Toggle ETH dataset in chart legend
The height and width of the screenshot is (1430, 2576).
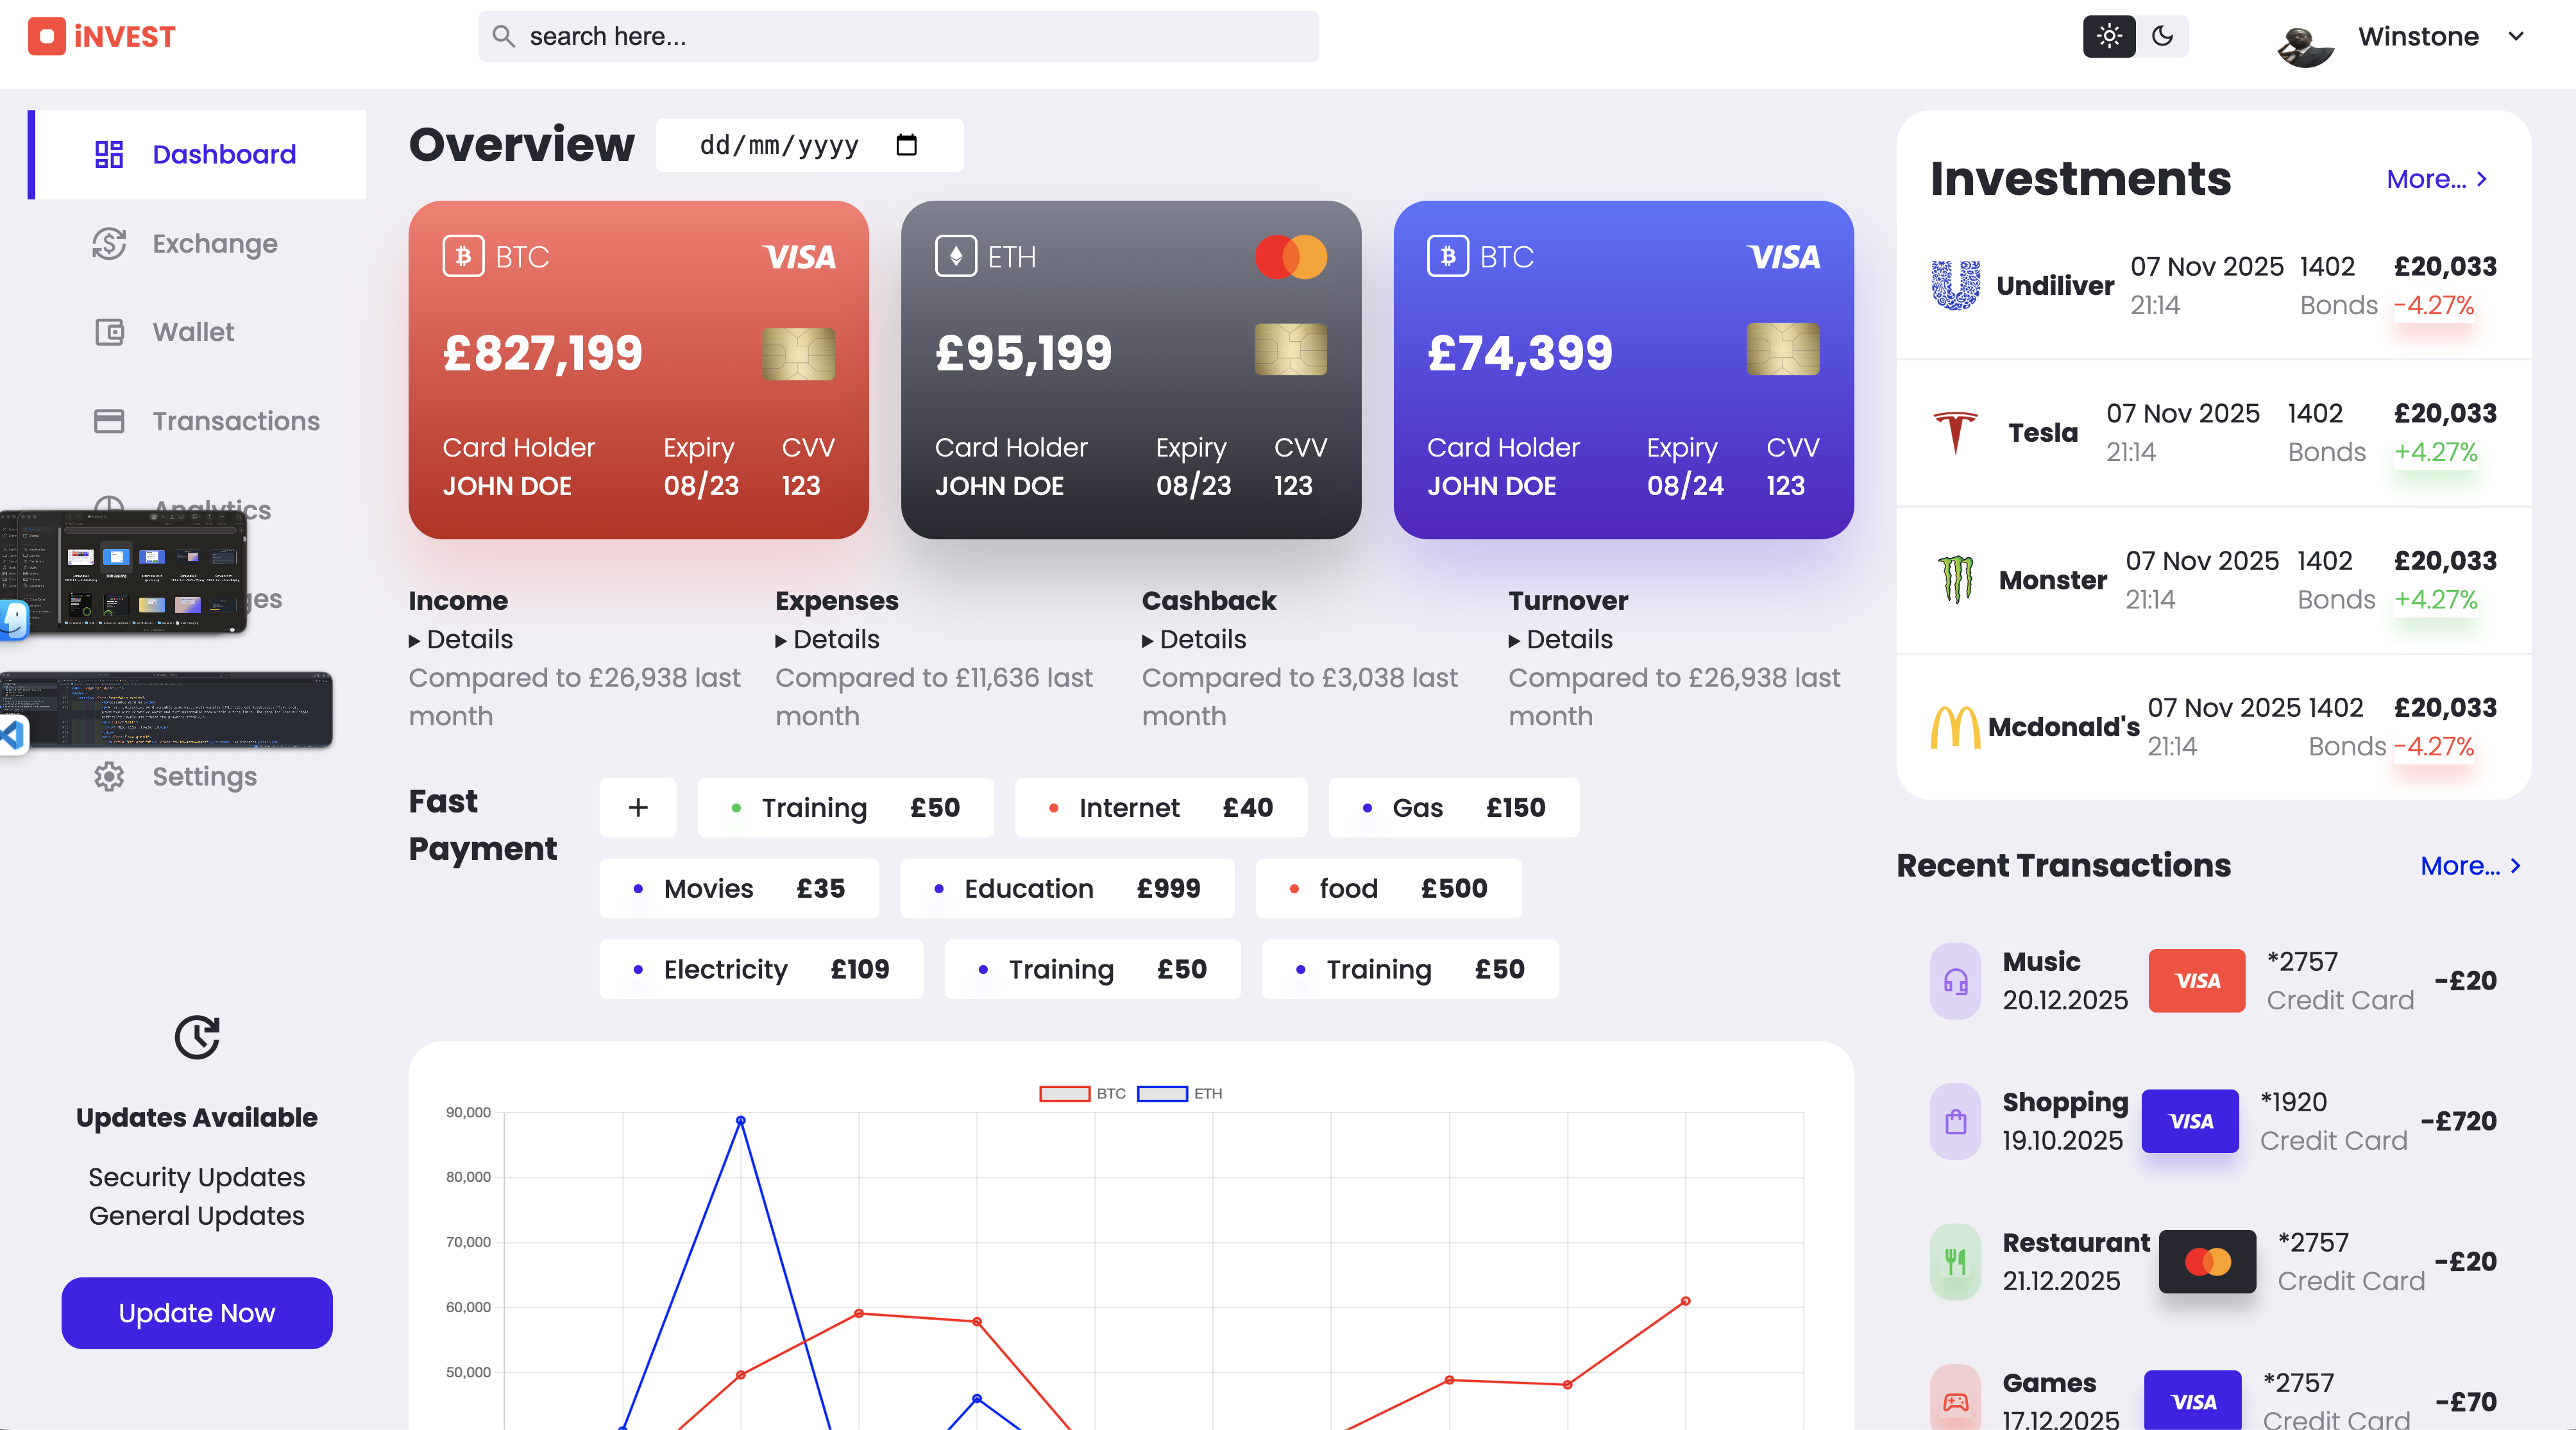(x=1180, y=1094)
